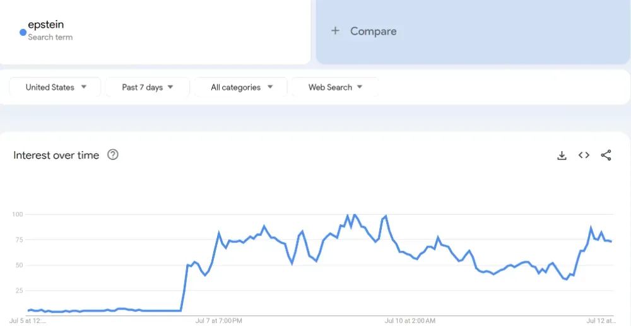The image size is (631, 326).
Task: Click the Jul 12 axis label
Action: (x=601, y=321)
